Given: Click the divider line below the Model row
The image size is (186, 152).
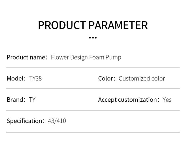Looking at the screenshot, I should (x=93, y=88).
